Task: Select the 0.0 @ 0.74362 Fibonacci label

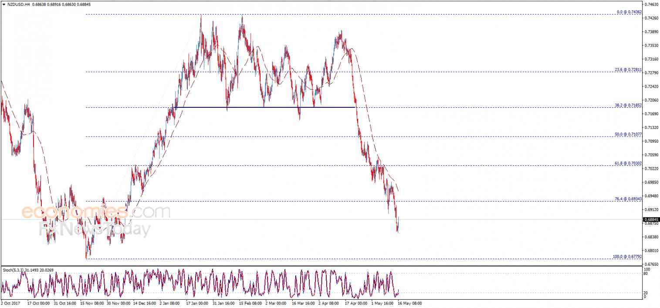Action: 630,12
